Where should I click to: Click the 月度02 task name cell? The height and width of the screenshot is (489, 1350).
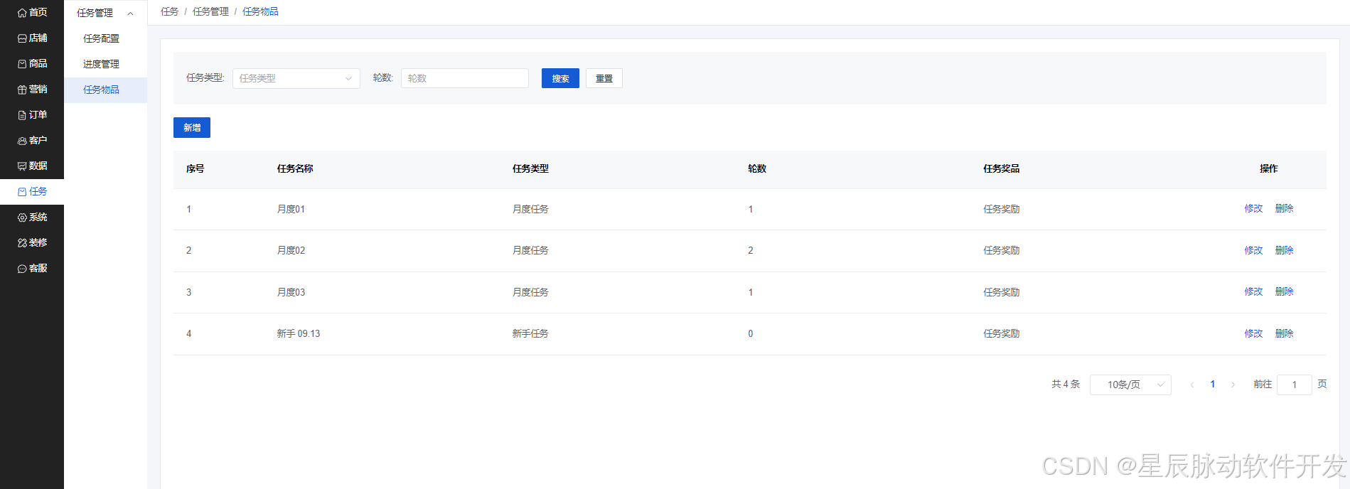coord(291,250)
